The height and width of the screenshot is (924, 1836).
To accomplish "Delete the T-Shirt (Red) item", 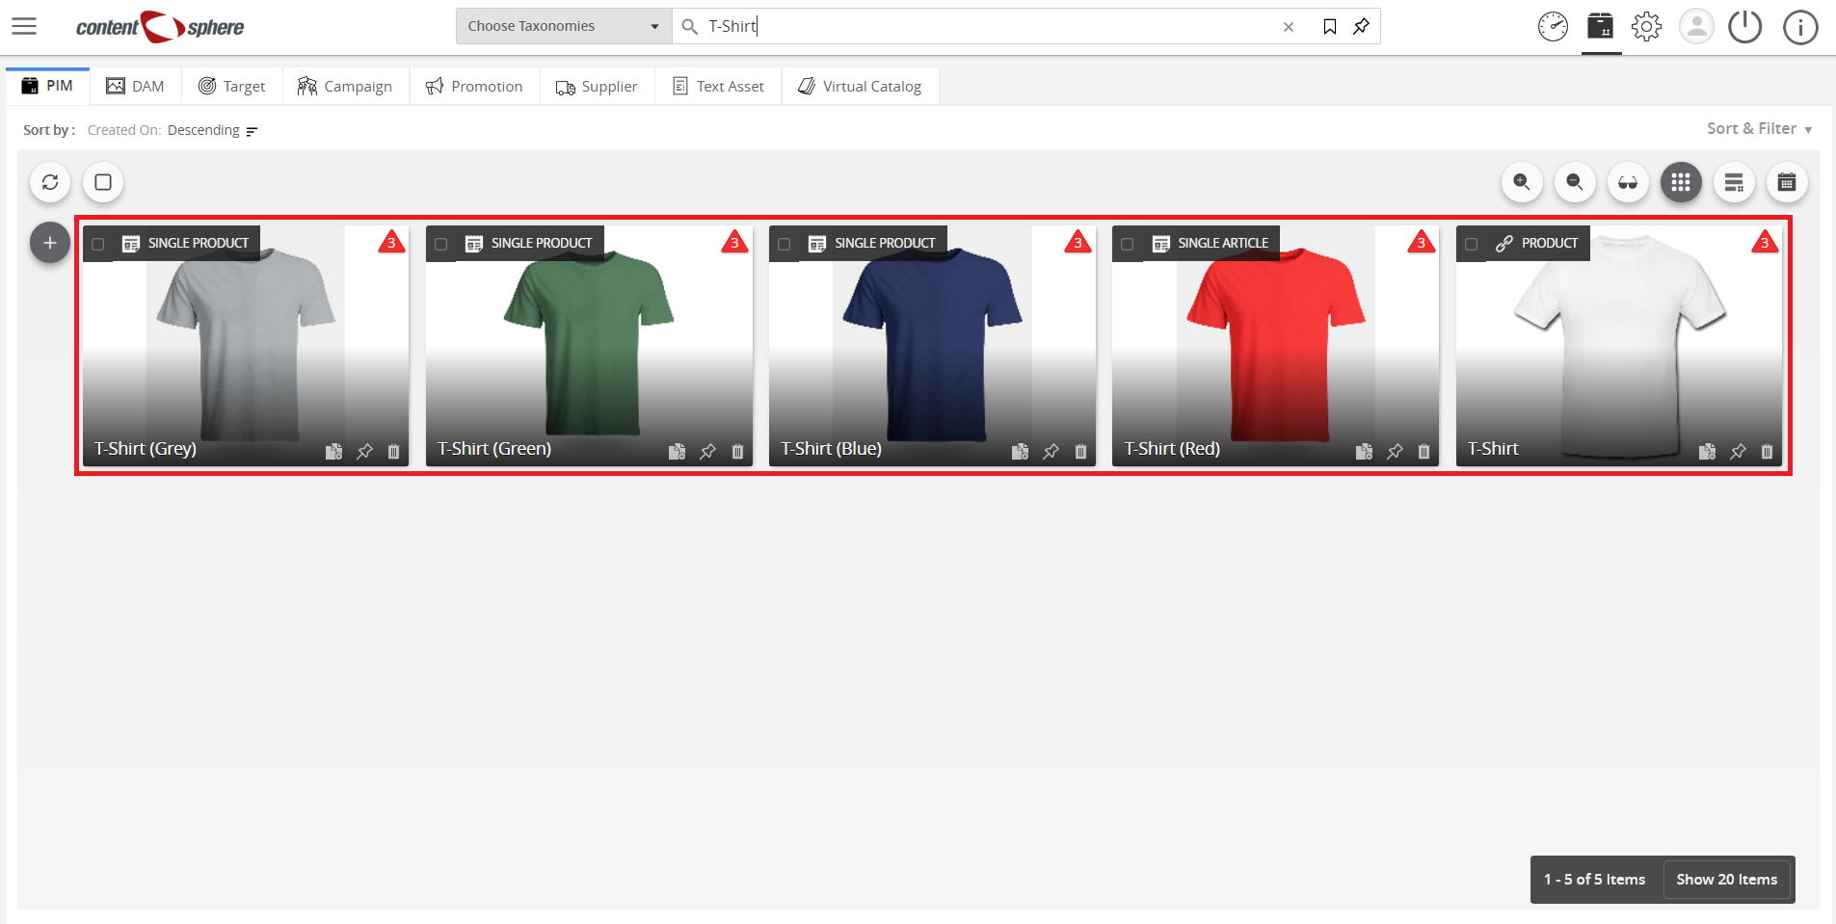I will (1424, 451).
